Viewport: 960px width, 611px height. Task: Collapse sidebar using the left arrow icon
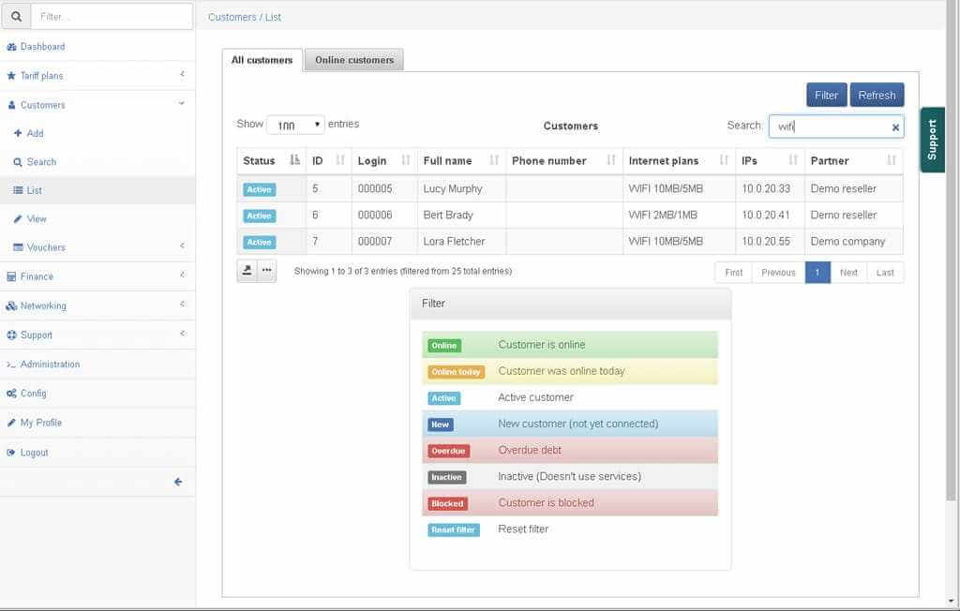177,482
